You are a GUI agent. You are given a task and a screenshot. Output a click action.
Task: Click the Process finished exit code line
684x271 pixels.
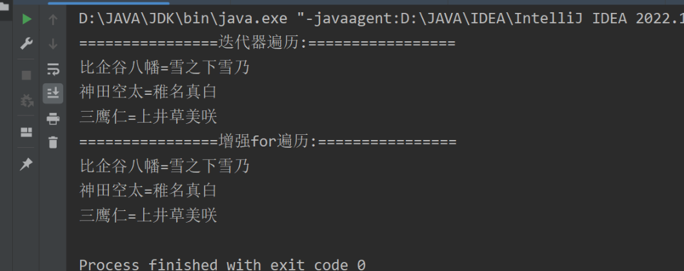click(x=223, y=265)
